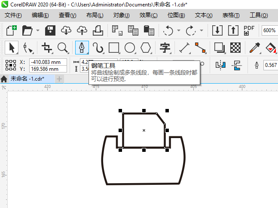Paste from clipboard with the Paste icon
This screenshot has width=278, height=208.
[149, 30]
